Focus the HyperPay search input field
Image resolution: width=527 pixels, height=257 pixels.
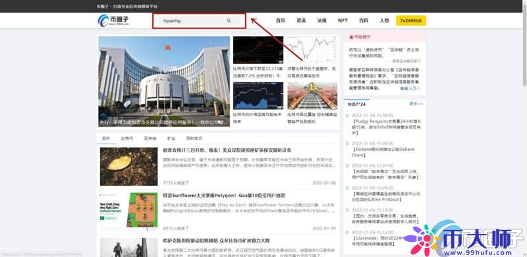[200, 21]
